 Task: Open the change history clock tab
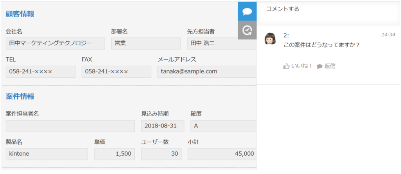(247, 30)
